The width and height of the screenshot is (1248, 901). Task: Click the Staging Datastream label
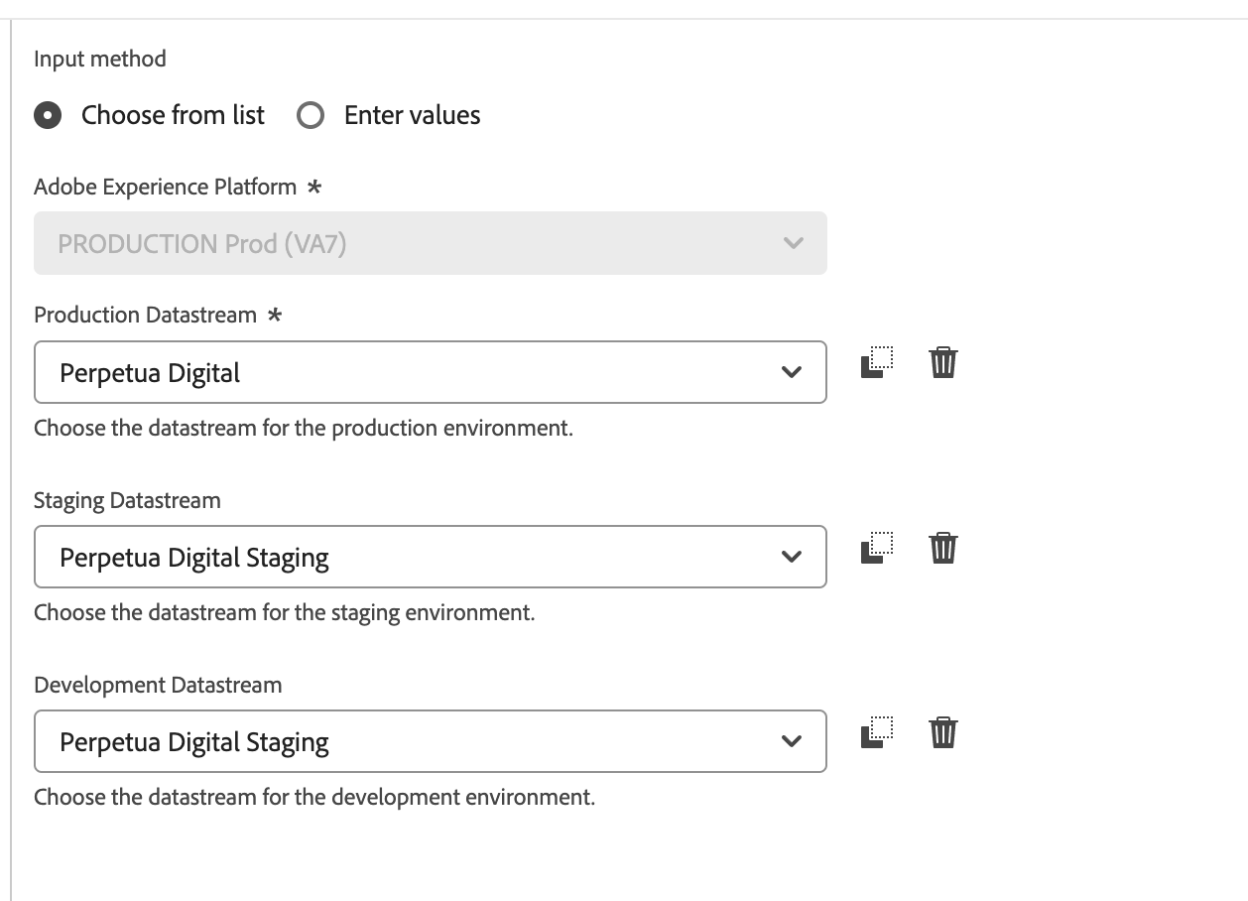click(127, 501)
